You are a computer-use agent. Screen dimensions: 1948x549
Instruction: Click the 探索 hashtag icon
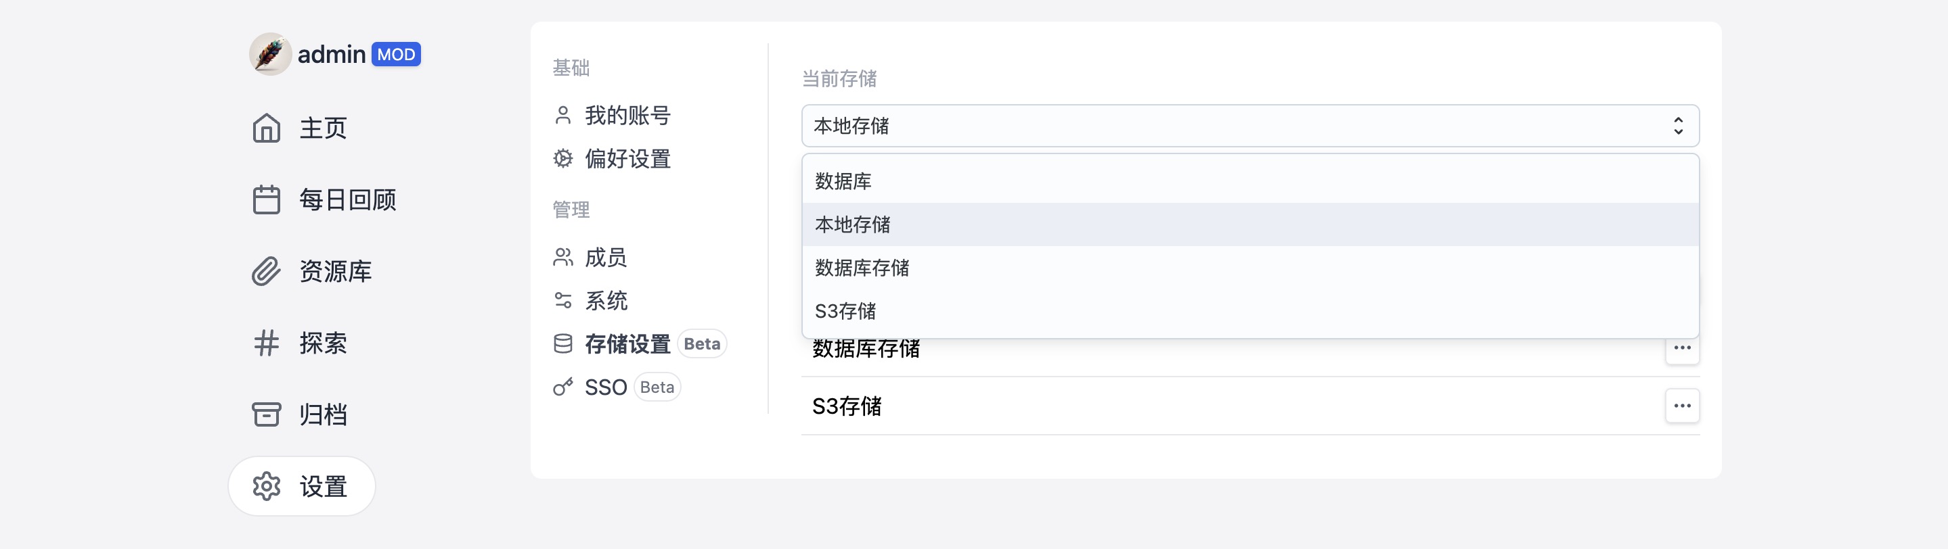(x=266, y=343)
